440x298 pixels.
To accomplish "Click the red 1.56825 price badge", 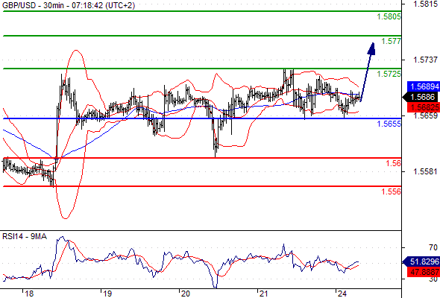I will point(423,107).
